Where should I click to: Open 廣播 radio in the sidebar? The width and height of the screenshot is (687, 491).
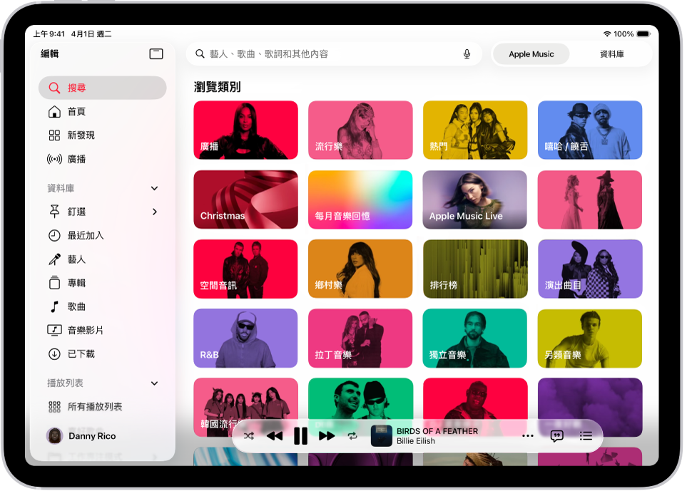103,159
